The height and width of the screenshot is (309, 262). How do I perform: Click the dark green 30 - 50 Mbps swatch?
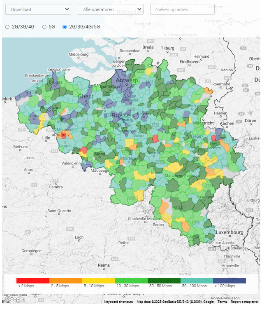tap(164, 281)
